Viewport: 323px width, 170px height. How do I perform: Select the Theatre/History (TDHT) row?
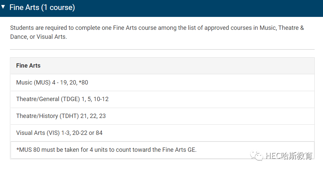click(x=162, y=116)
